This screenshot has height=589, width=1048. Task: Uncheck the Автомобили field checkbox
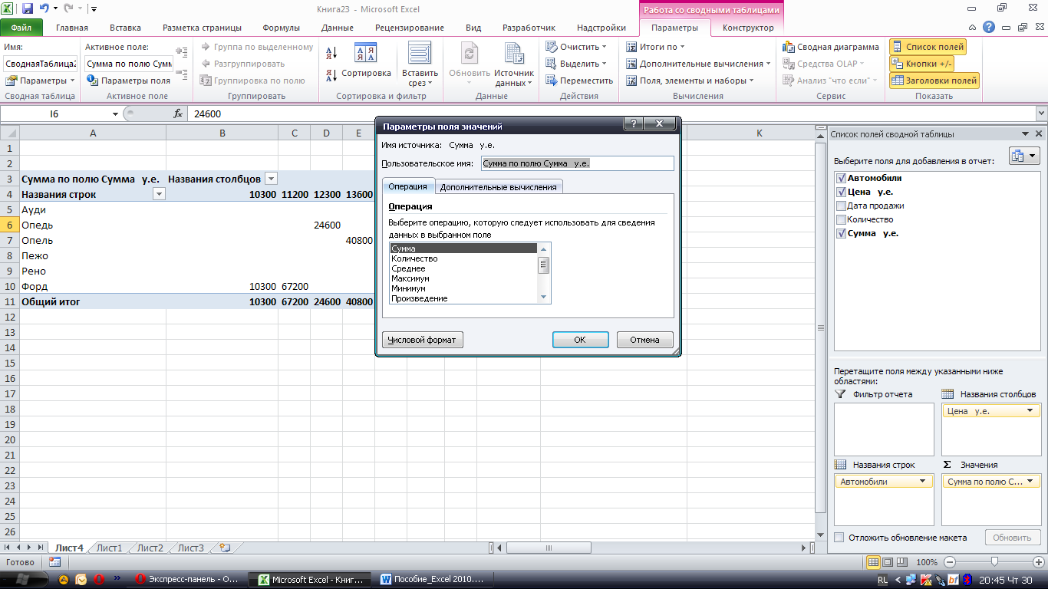(x=842, y=178)
